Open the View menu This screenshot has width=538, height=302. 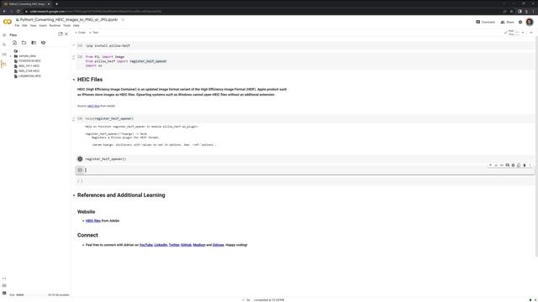coord(34,25)
